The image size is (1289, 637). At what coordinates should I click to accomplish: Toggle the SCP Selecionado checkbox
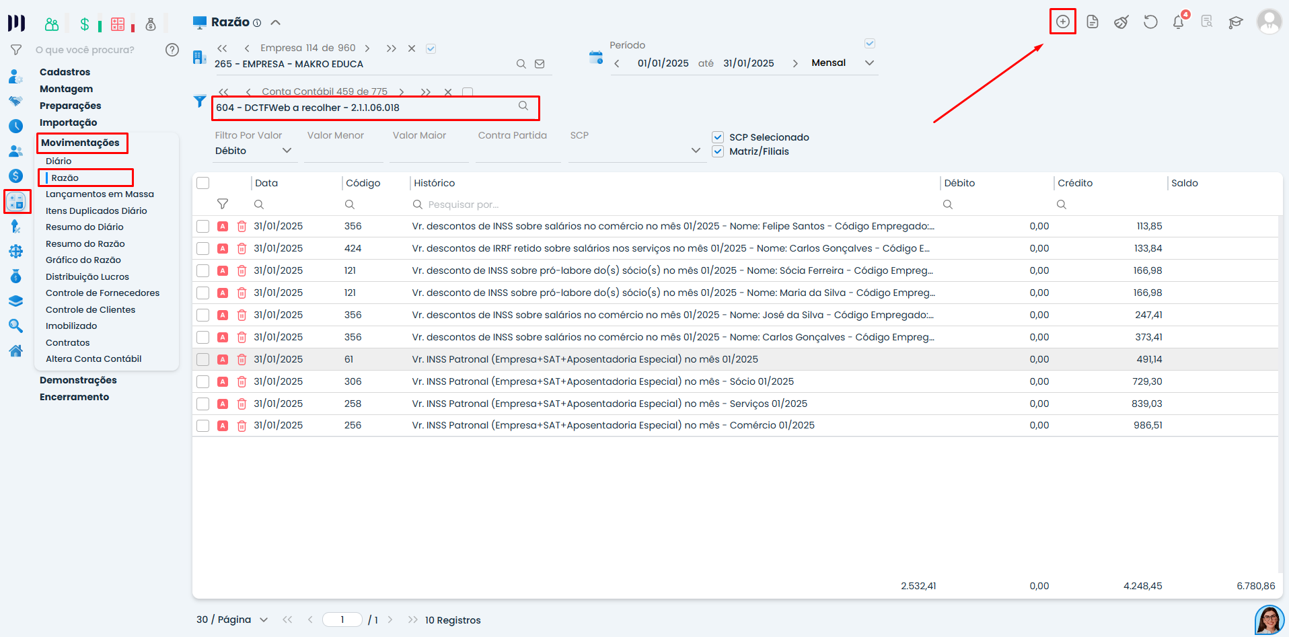point(718,137)
